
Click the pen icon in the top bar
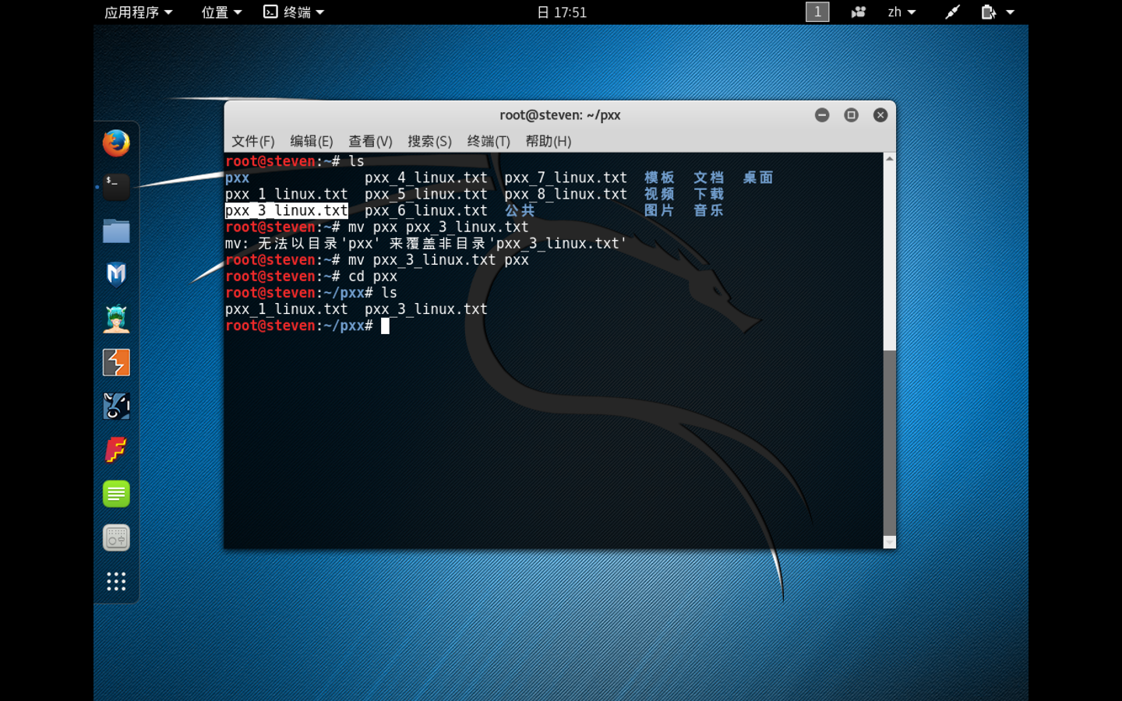[952, 12]
